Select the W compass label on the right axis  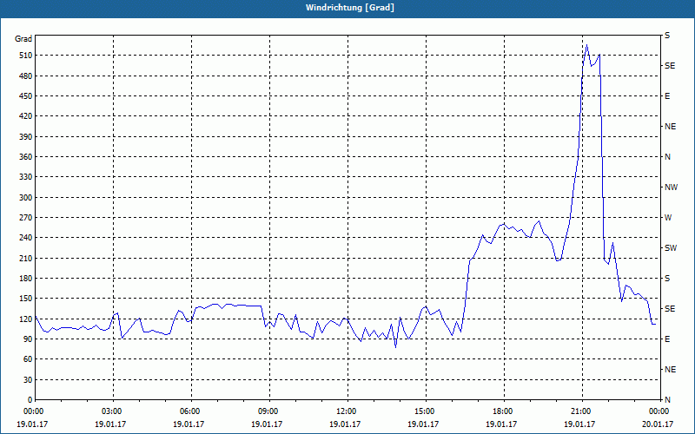point(668,218)
